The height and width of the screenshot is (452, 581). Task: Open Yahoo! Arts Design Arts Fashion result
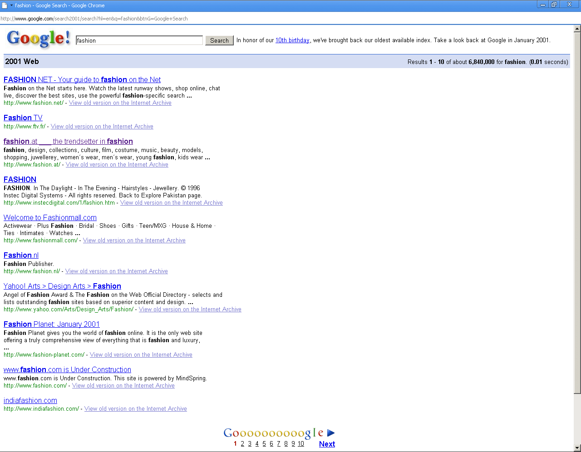pyautogui.click(x=62, y=286)
